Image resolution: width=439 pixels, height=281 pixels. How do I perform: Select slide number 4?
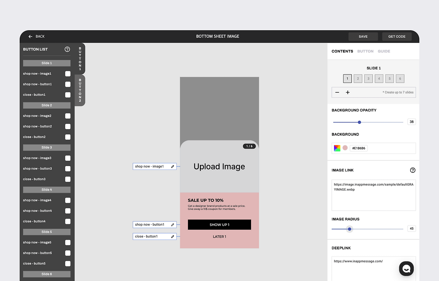[379, 79]
